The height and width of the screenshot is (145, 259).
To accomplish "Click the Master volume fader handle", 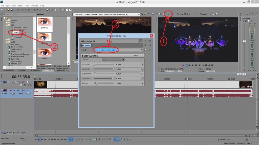I will tap(245, 41).
